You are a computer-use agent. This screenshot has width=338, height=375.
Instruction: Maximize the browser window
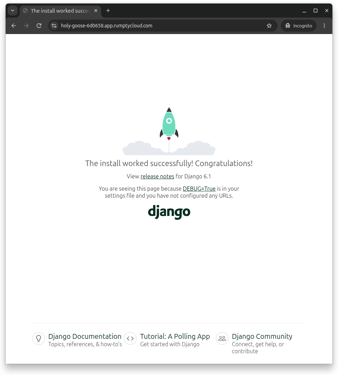(316, 11)
